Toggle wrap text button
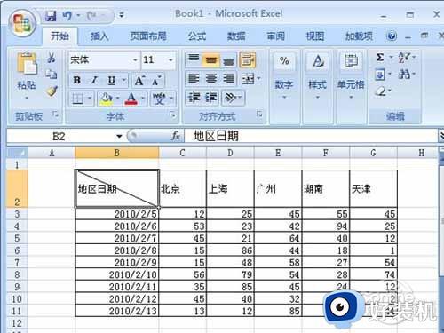 tap(248, 59)
